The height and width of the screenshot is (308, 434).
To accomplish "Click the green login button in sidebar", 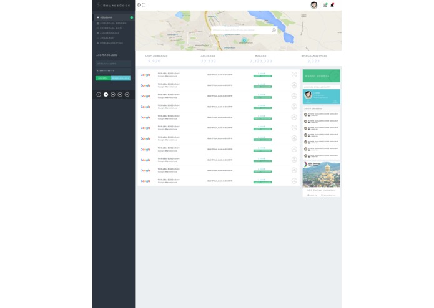I will tap(103, 79).
